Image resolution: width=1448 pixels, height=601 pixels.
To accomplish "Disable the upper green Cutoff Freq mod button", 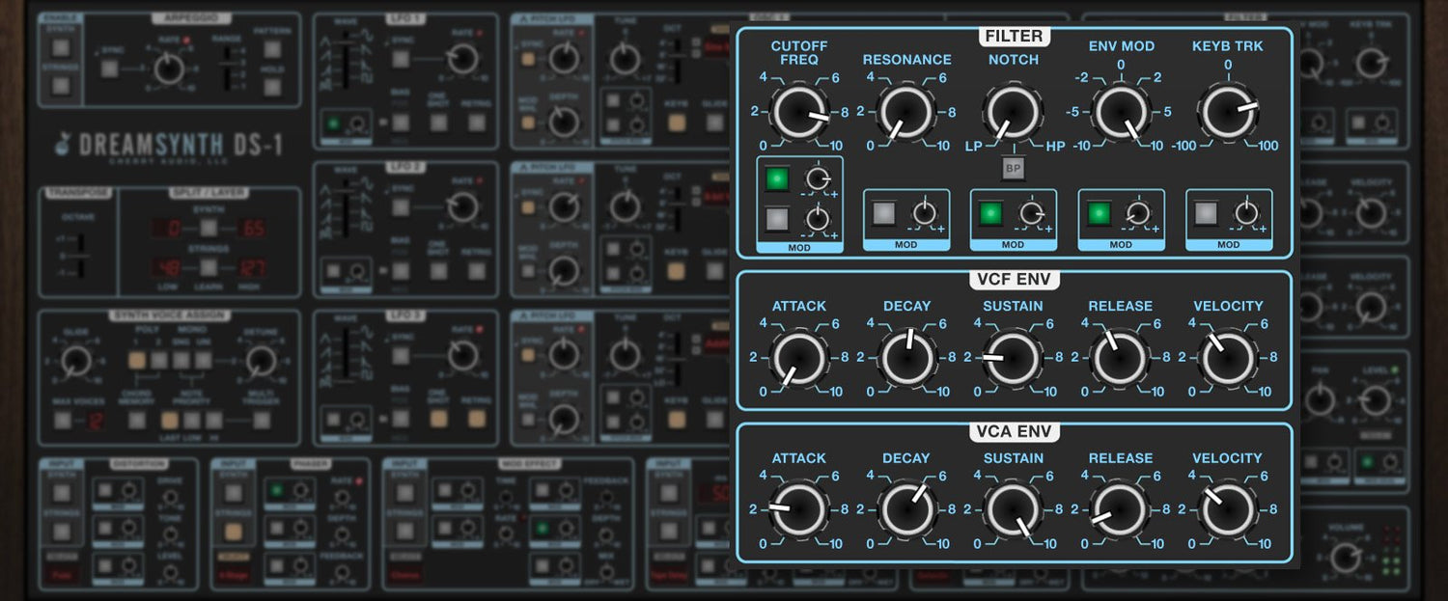I will [777, 179].
